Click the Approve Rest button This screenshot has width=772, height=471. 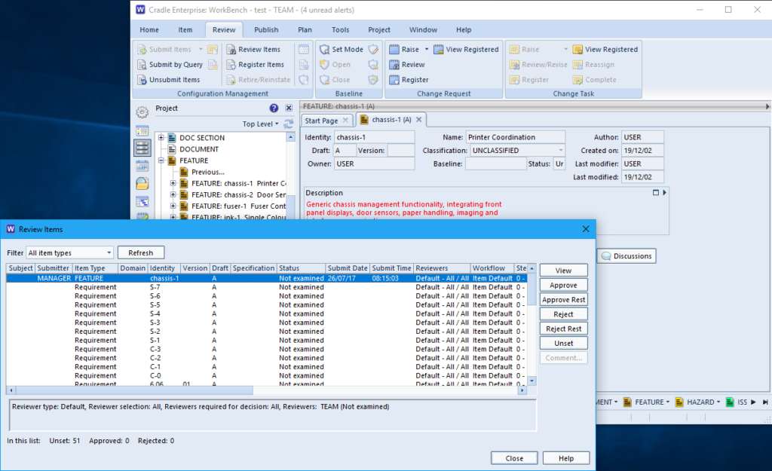click(x=564, y=300)
